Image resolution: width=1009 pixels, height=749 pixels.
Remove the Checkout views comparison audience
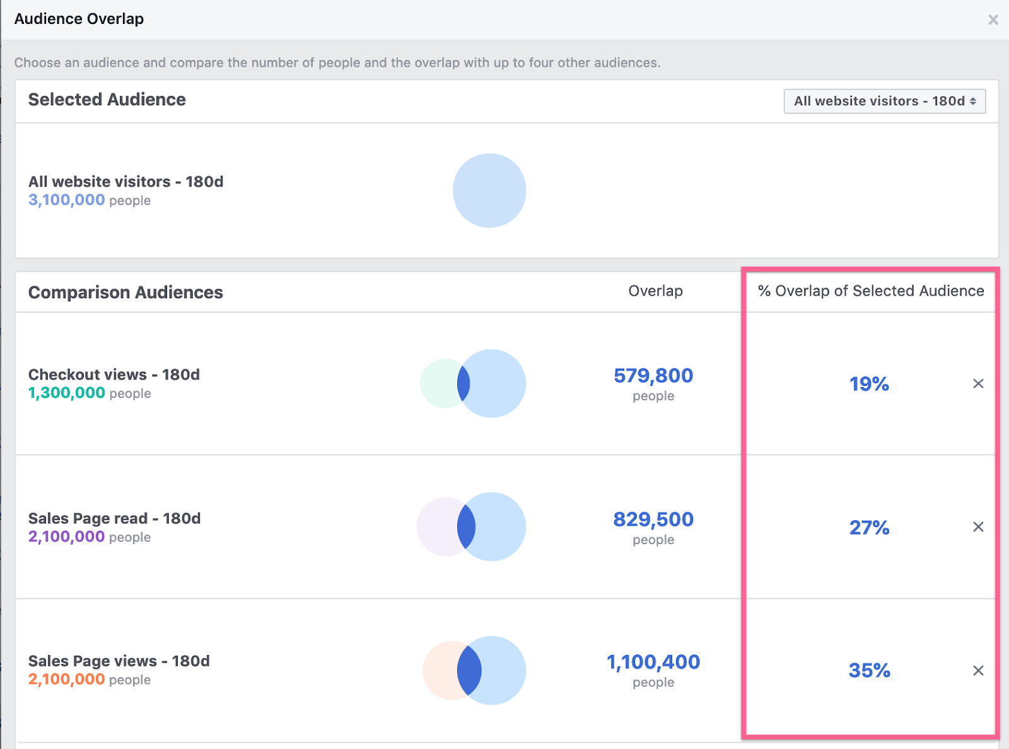point(978,383)
